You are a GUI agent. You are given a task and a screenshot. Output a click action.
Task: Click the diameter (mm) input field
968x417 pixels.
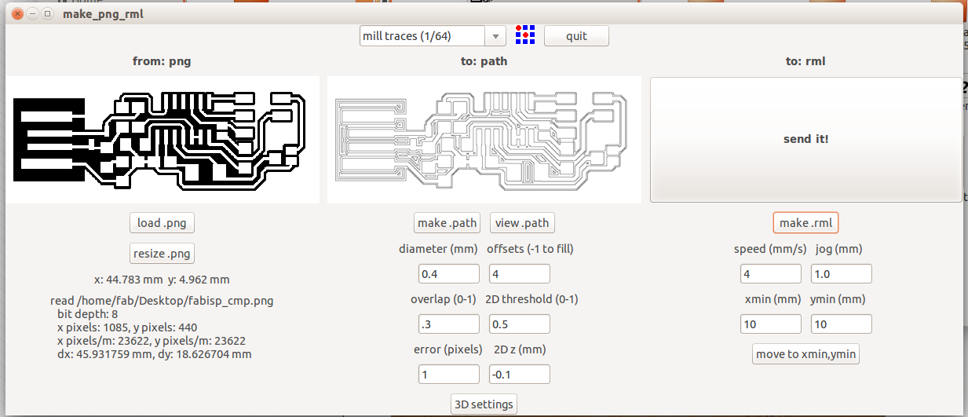[x=449, y=274]
